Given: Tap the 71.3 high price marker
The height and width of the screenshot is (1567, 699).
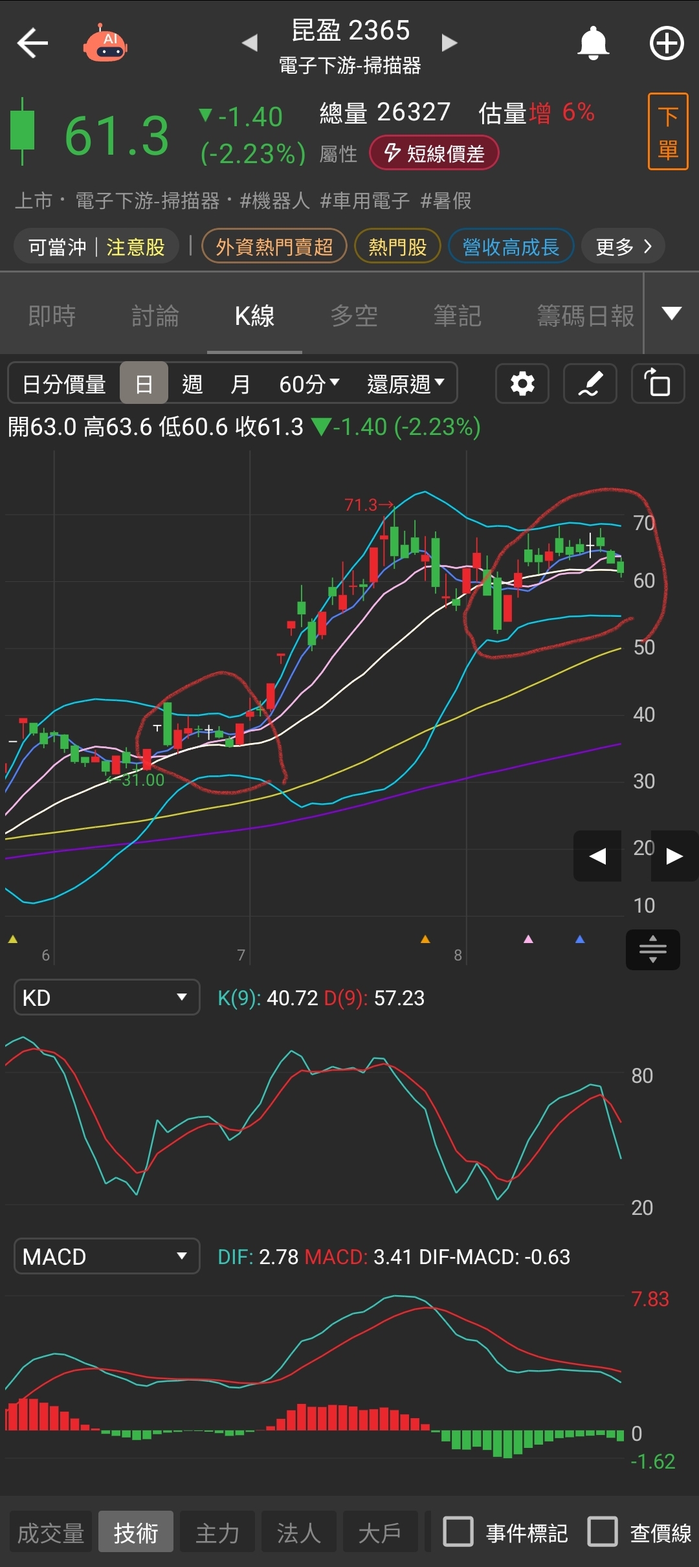Looking at the screenshot, I should [369, 504].
